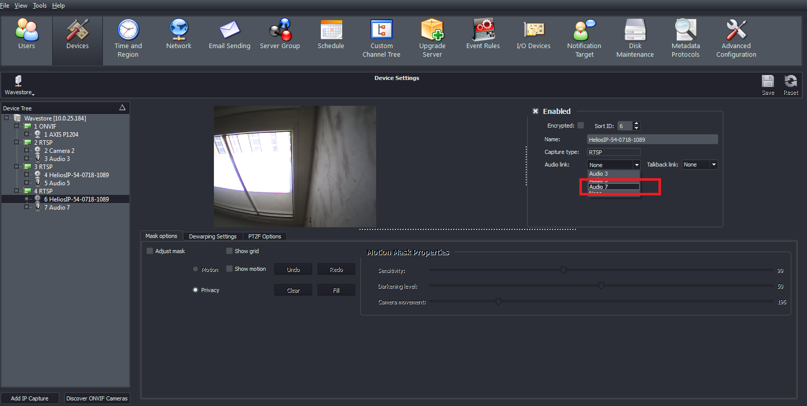
Task: Select the Motion radio button
Action: pyautogui.click(x=196, y=269)
